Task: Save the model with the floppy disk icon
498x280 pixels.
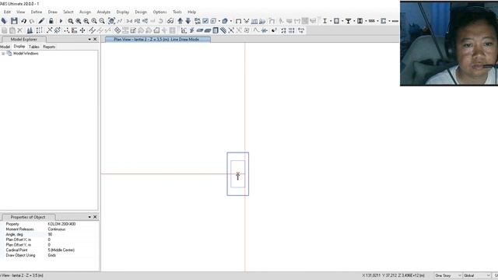Action: tap(14, 21)
